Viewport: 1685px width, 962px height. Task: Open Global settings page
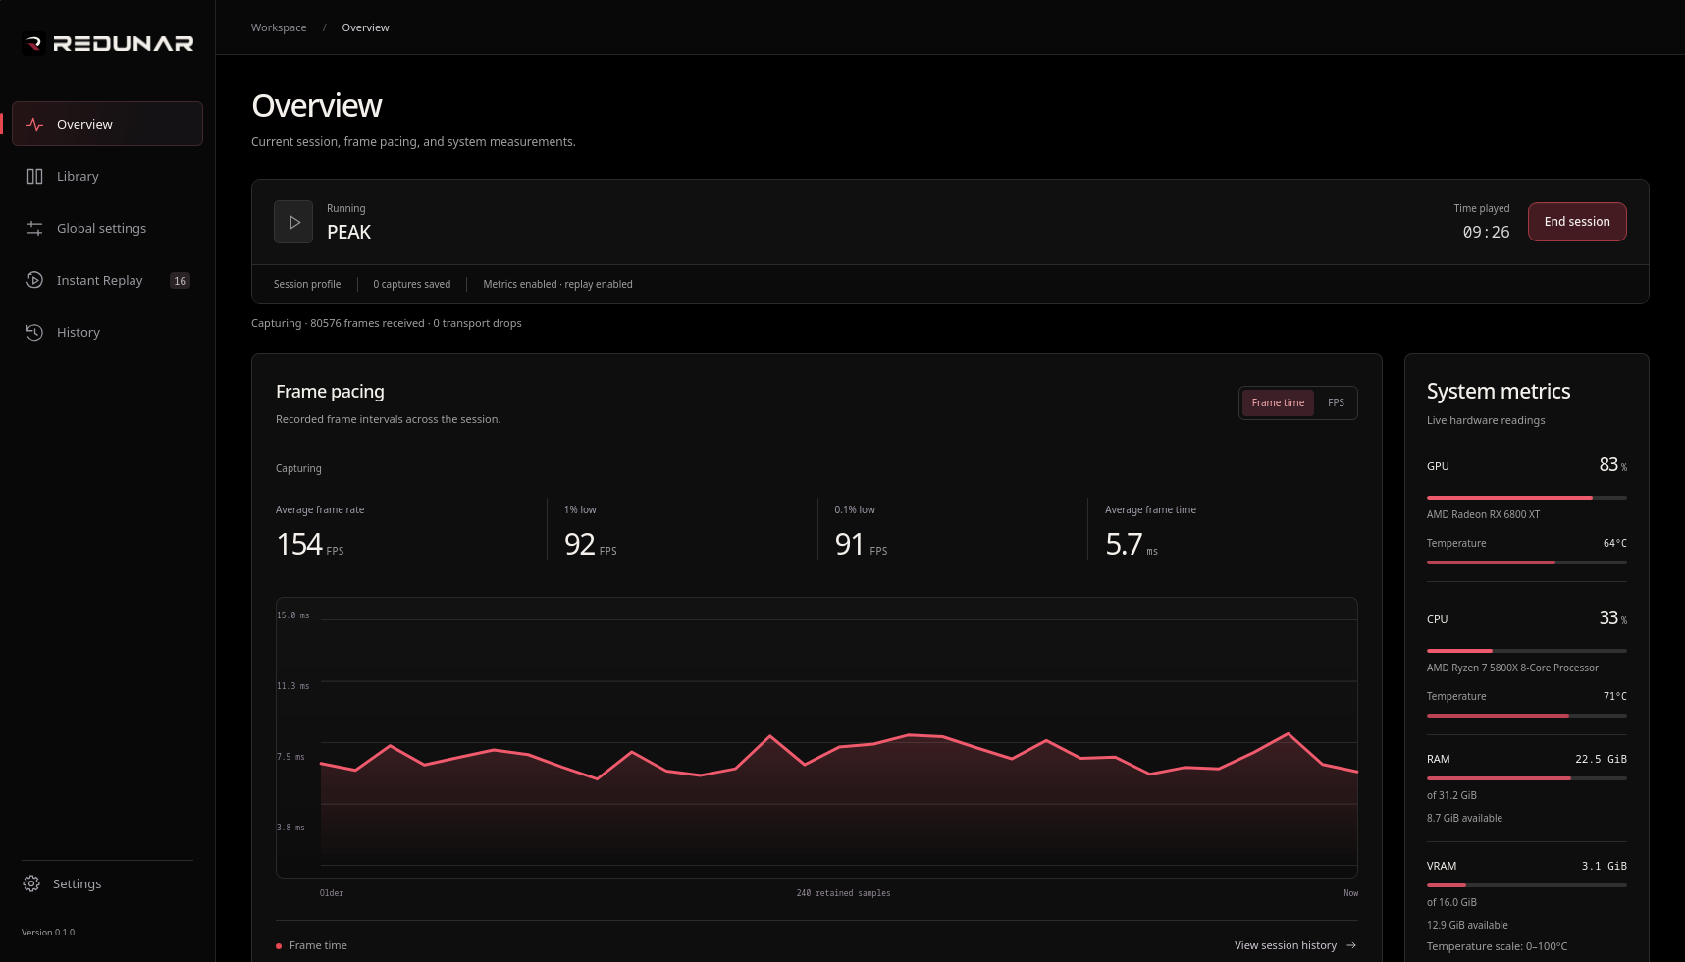(x=107, y=229)
